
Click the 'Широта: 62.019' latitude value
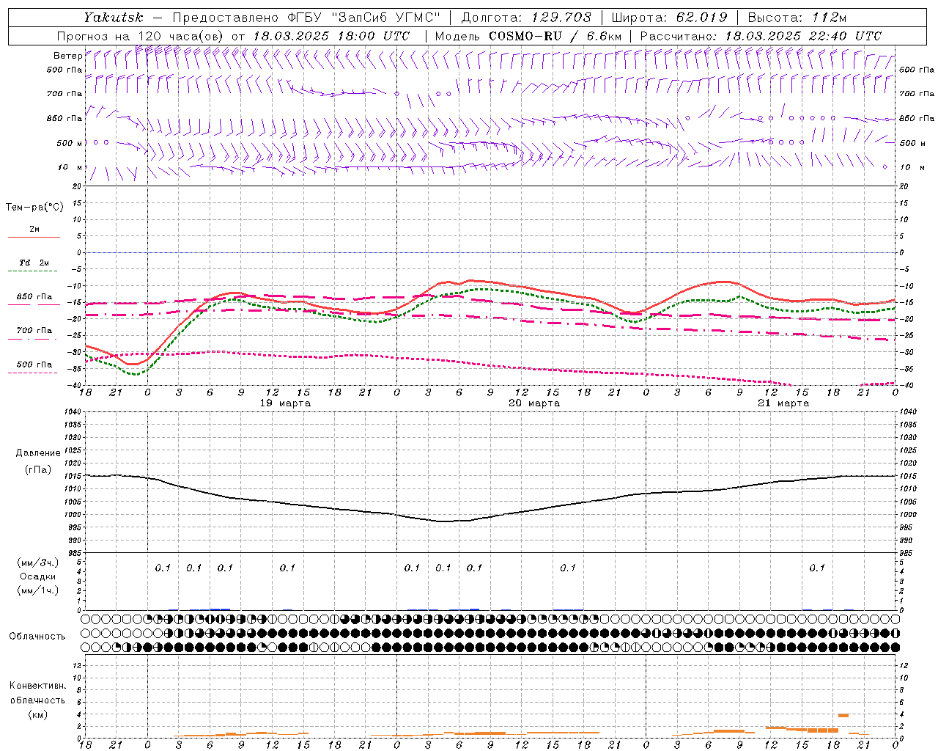pos(670,17)
